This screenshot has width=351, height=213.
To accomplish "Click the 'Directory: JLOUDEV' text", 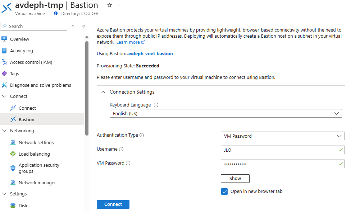I will (x=80, y=14).
